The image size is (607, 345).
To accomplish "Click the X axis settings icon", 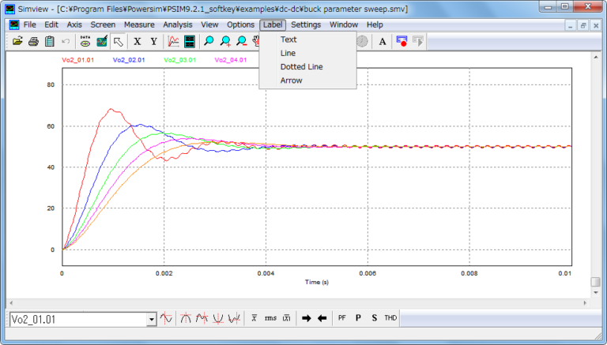I will pyautogui.click(x=138, y=41).
